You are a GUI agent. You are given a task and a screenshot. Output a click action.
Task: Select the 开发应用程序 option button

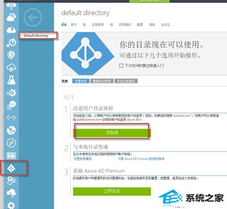[126, 81]
